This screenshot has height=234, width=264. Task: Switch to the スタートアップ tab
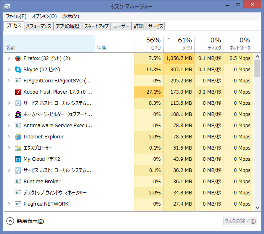(96, 26)
